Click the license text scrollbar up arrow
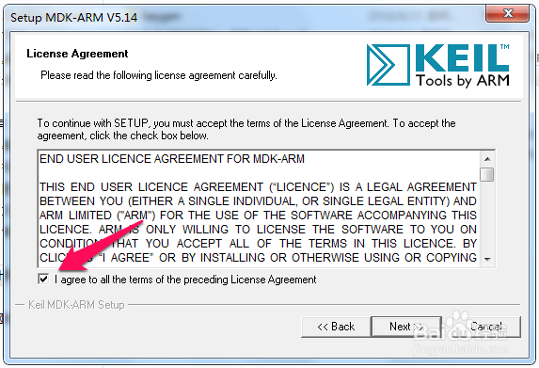Screen dimensions: 539x368 pos(487,159)
